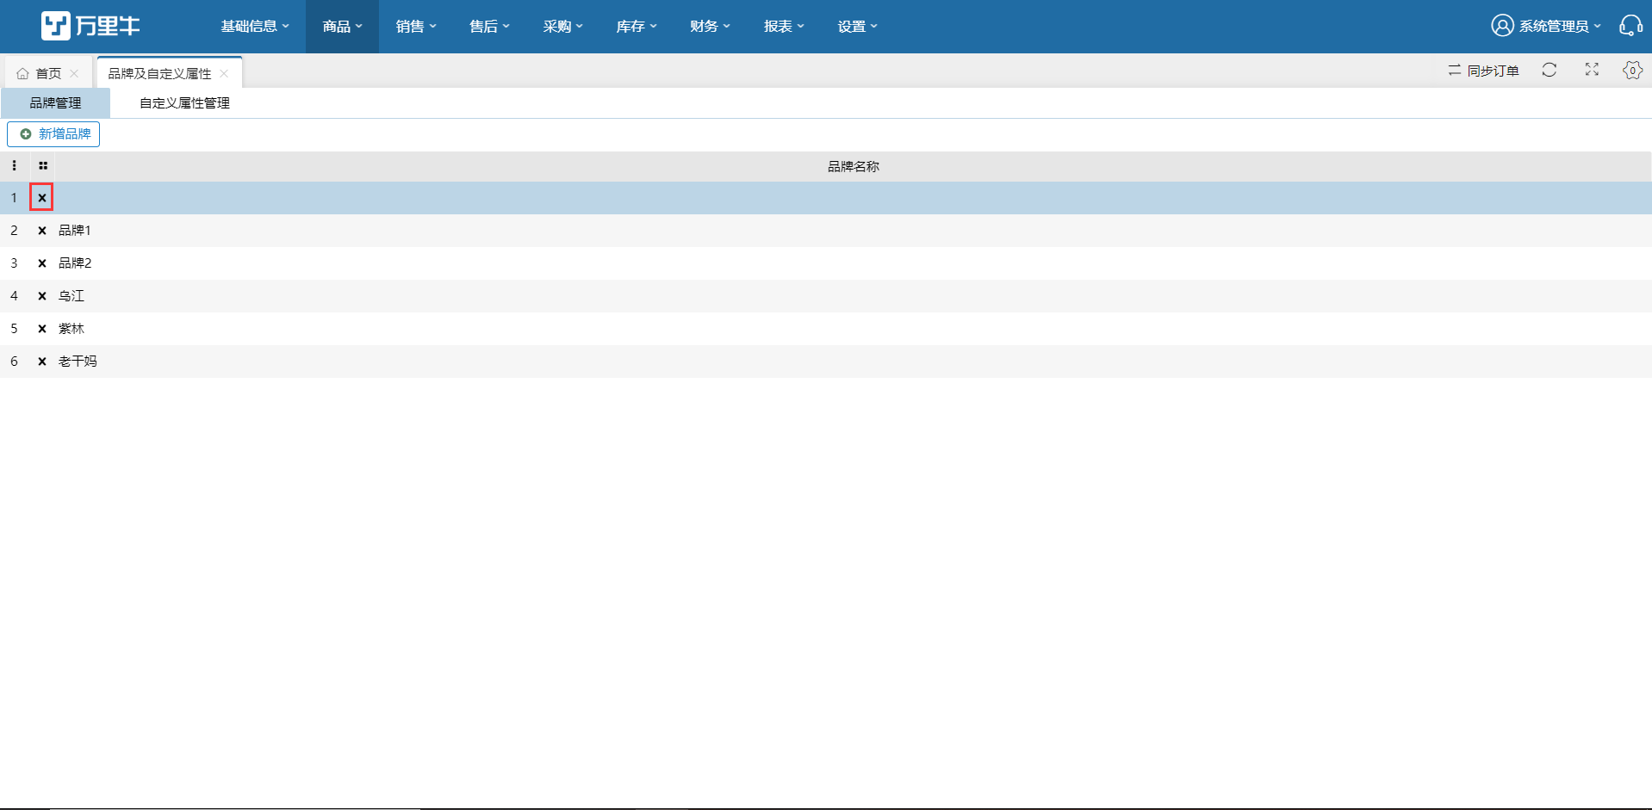1652x810 pixels.
Task: Select the 品牌2 row
Action: pos(826,263)
